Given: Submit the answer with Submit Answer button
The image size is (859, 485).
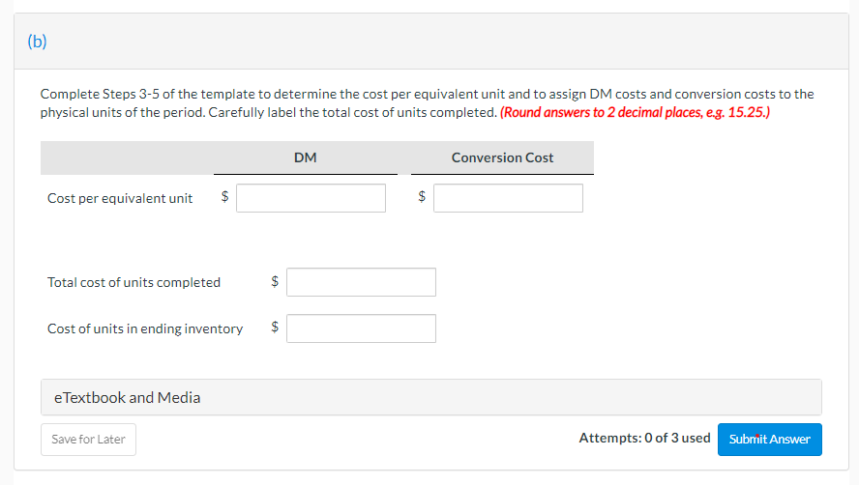Looking at the screenshot, I should (769, 439).
